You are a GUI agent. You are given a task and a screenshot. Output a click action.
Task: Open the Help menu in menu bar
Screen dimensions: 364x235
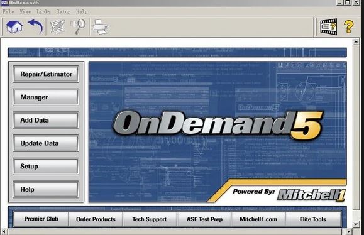click(82, 11)
